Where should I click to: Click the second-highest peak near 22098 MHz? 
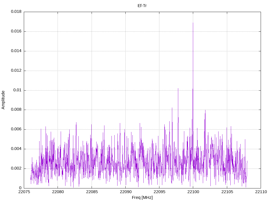point(178,88)
